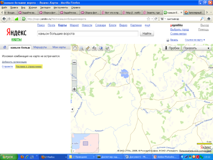Image resolution: width=213 pixels, height=160 pixels.
Task: Click the minus zoom-out button on the map
Action: pos(74,62)
